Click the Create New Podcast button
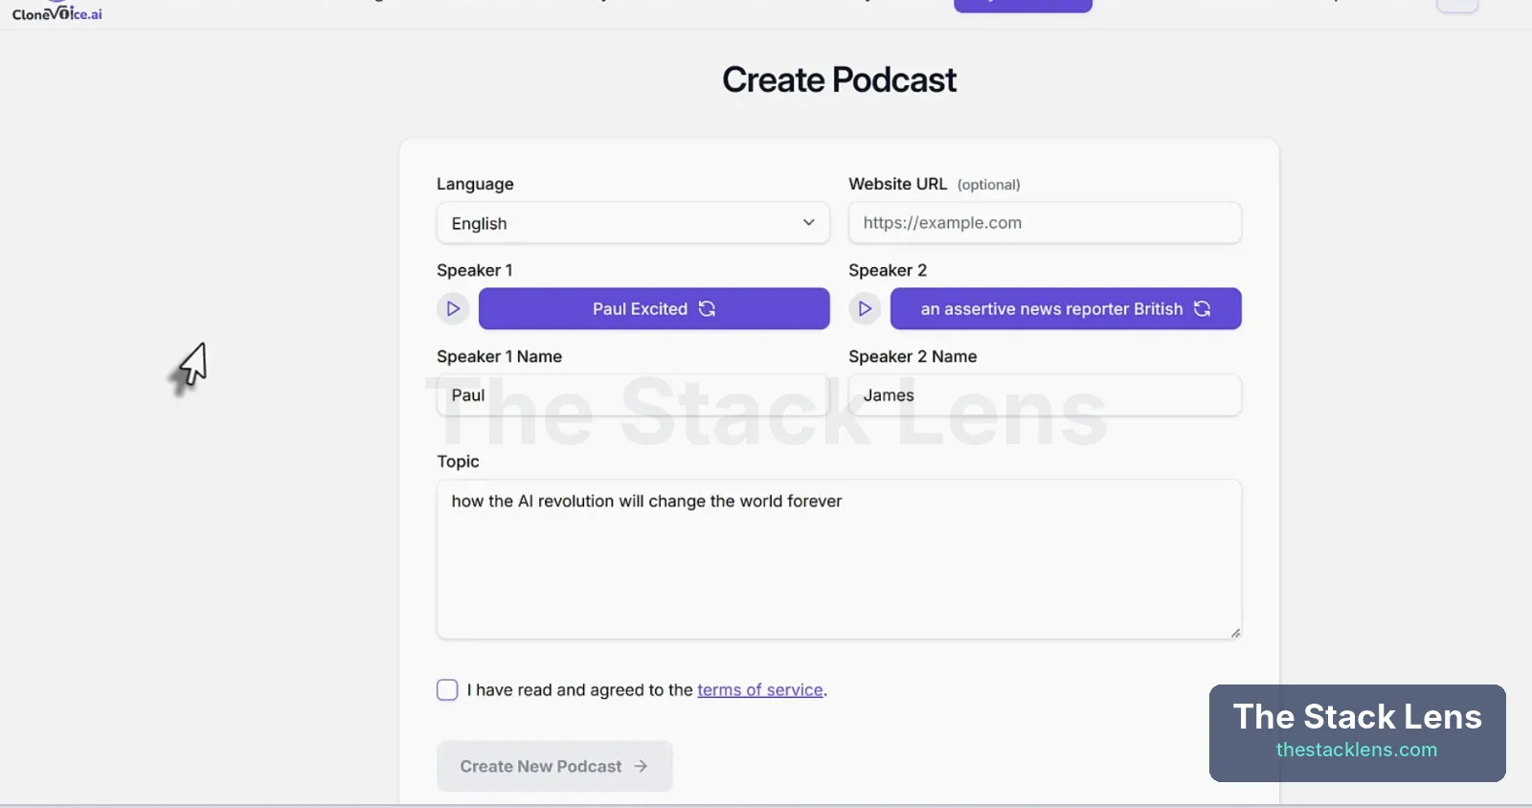 (554, 766)
